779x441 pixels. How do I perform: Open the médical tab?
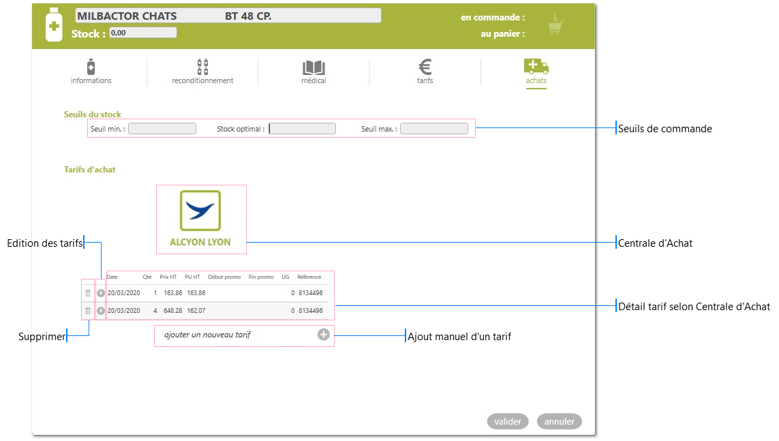click(314, 72)
